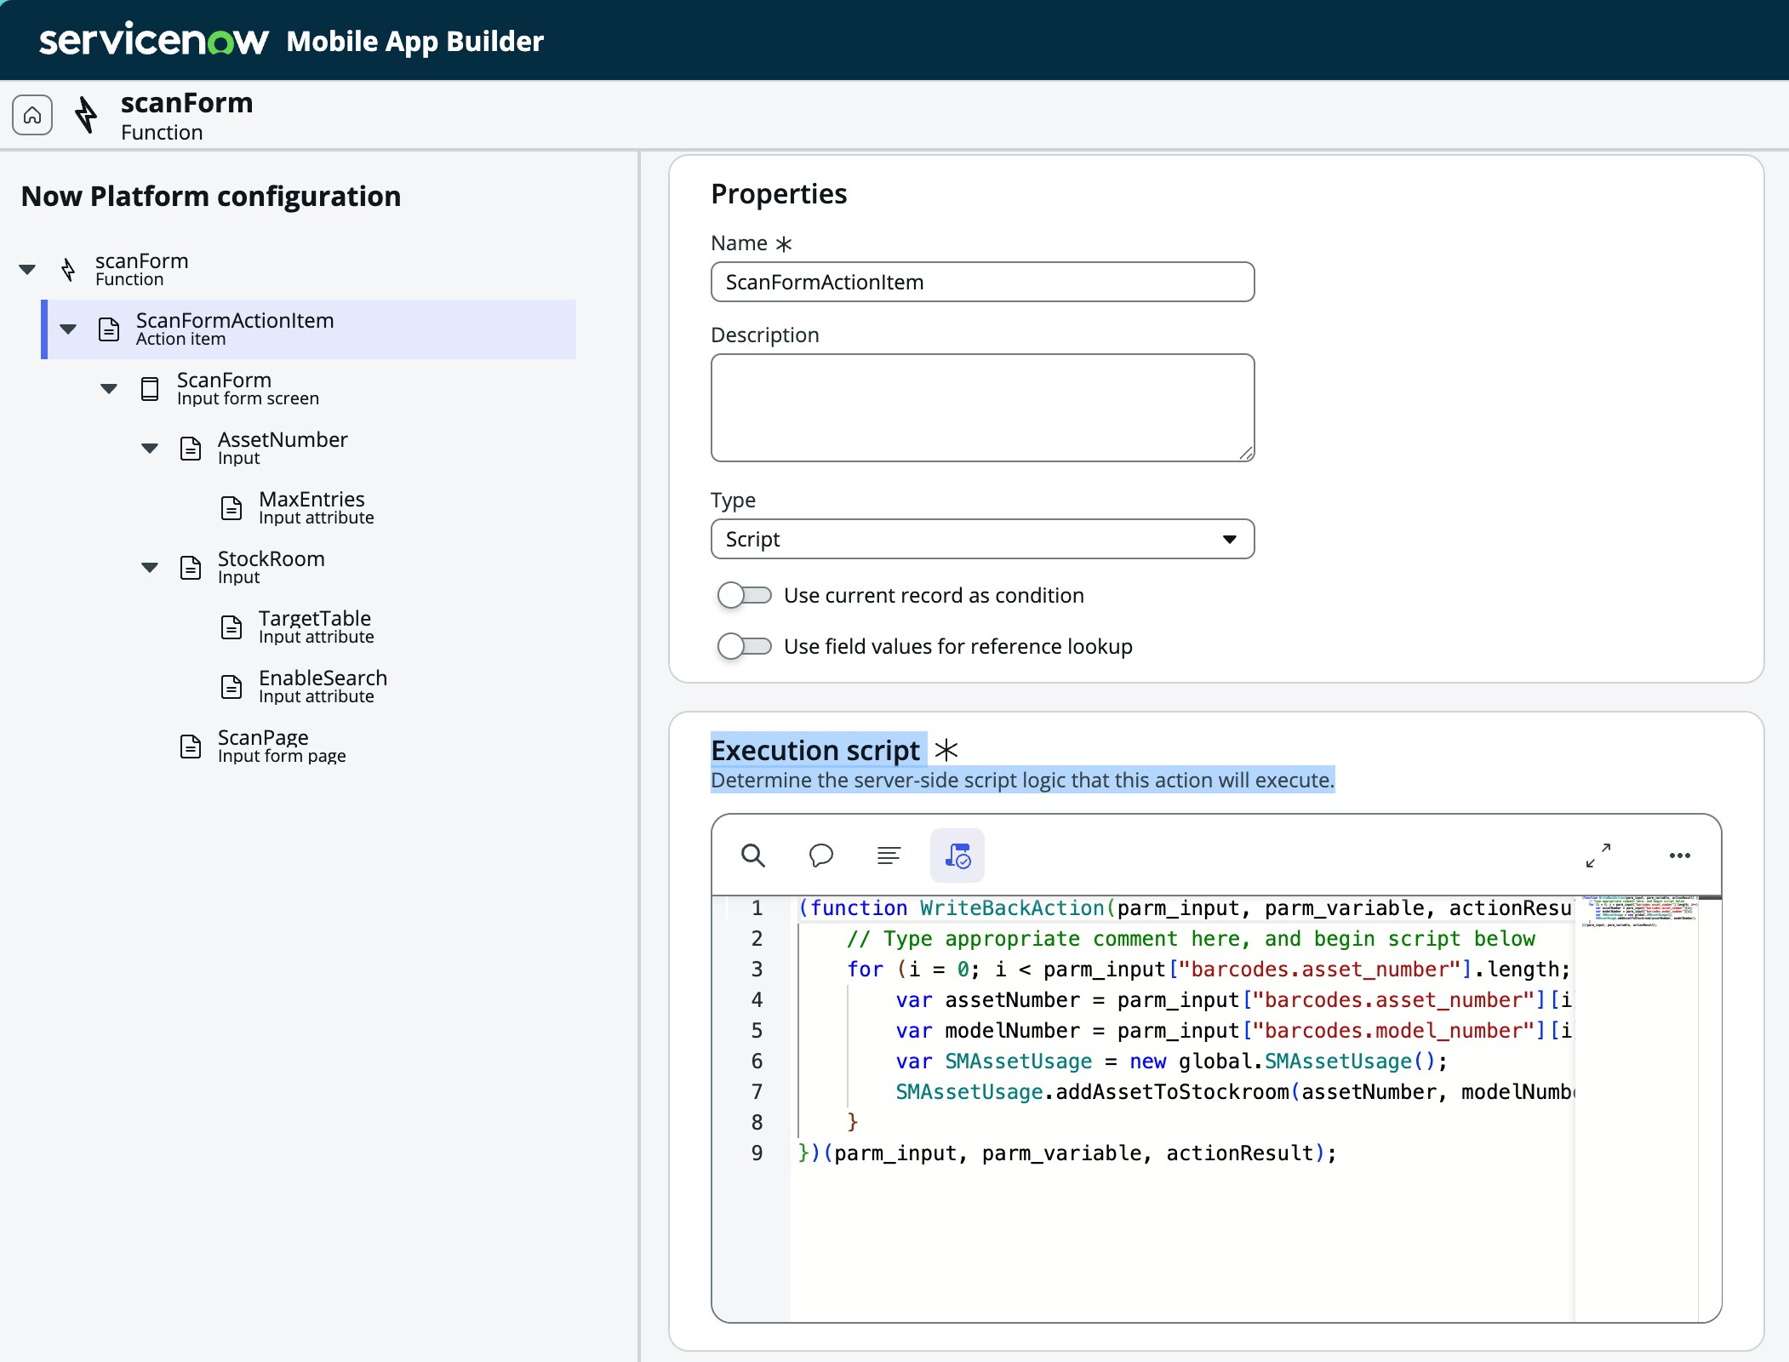1789x1362 pixels.
Task: Toggle comment using the speech bubble icon
Action: coord(820,856)
